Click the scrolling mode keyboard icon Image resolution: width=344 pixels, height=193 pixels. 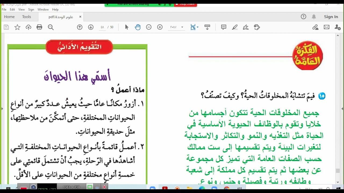tap(207, 27)
